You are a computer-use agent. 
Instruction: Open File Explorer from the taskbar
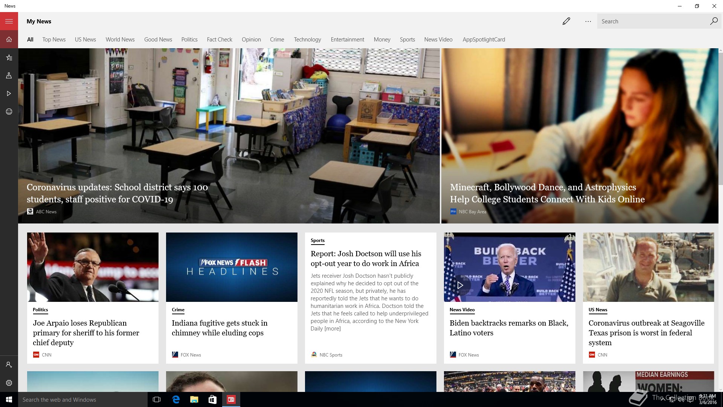click(194, 399)
